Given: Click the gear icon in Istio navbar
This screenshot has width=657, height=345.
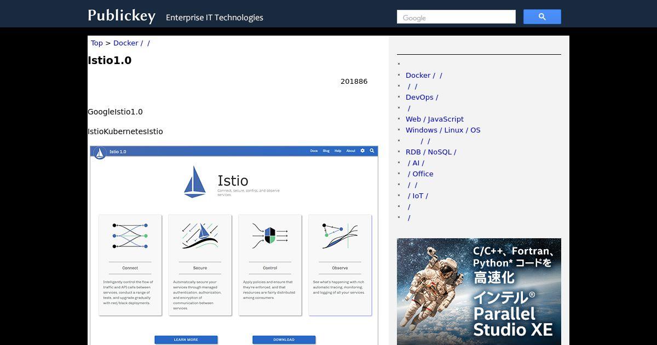Looking at the screenshot, I should (x=362, y=151).
